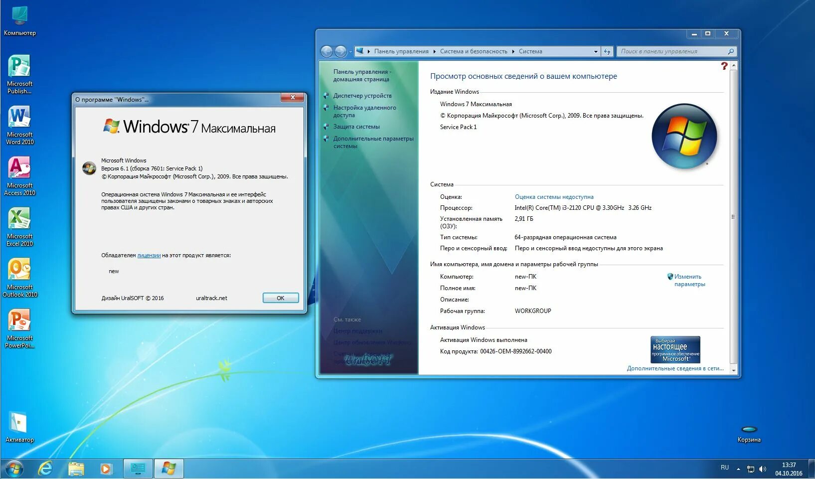Open the Компьютер desktop icon

[19, 21]
